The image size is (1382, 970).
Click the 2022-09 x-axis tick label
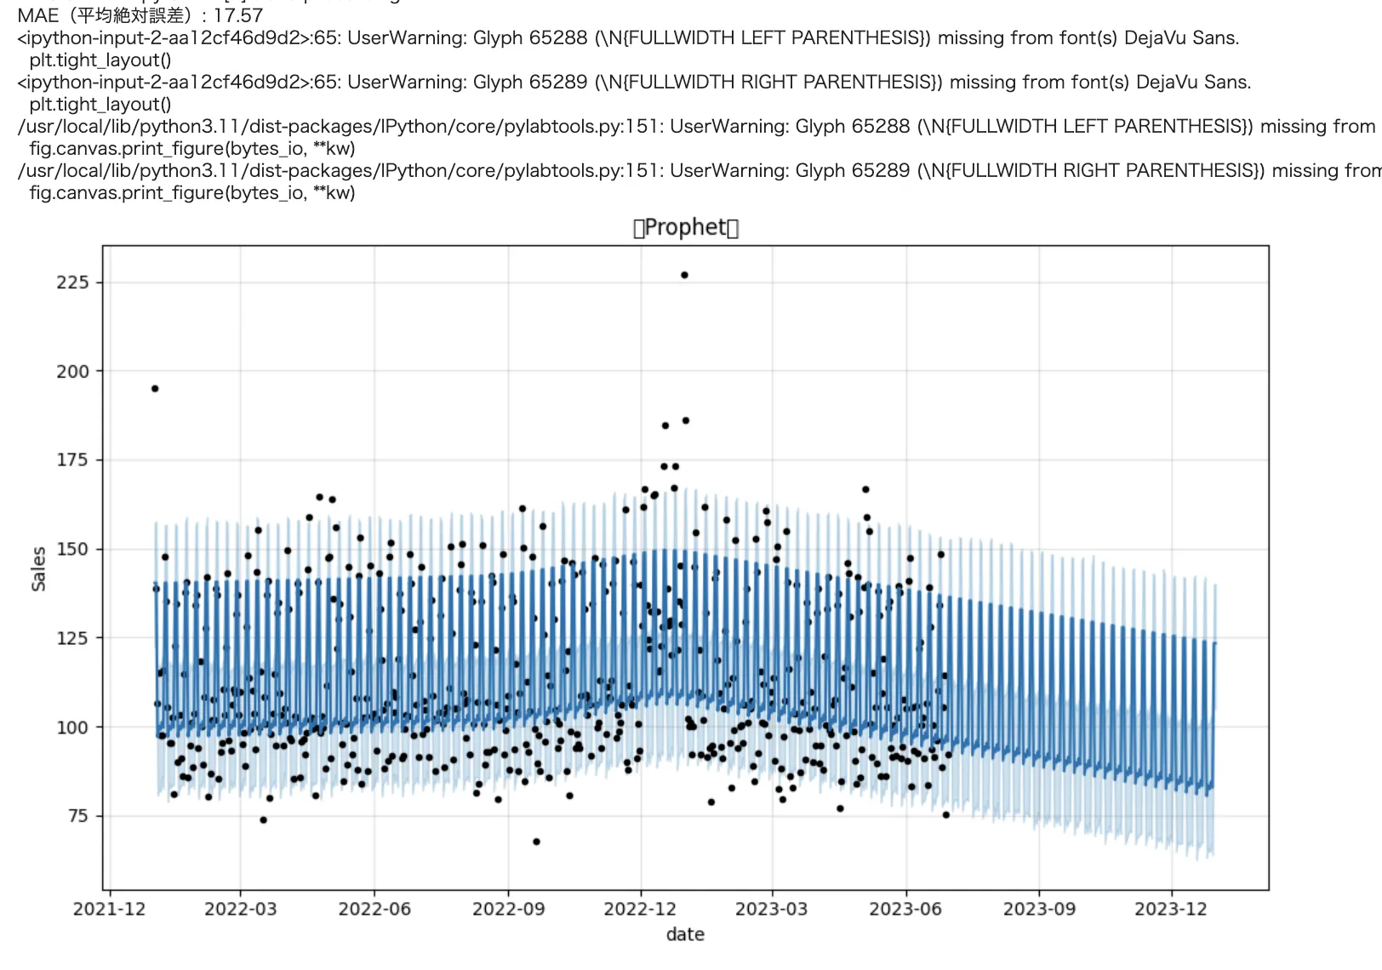click(x=509, y=909)
